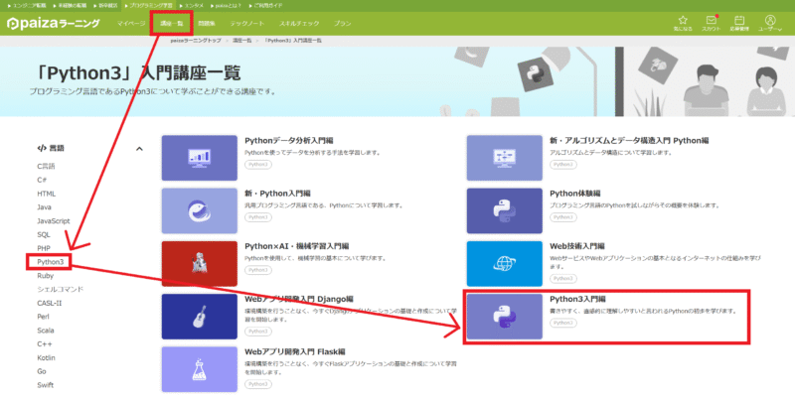795x403 pixels.
Task: Open 問題集 in the navigation bar
Action: pos(207,23)
